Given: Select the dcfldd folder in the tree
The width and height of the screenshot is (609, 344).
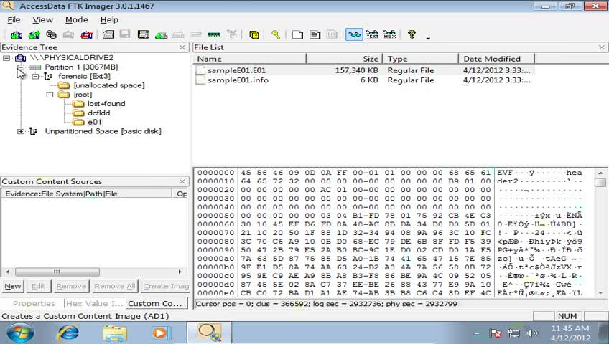Looking at the screenshot, I should pyautogui.click(x=98, y=113).
